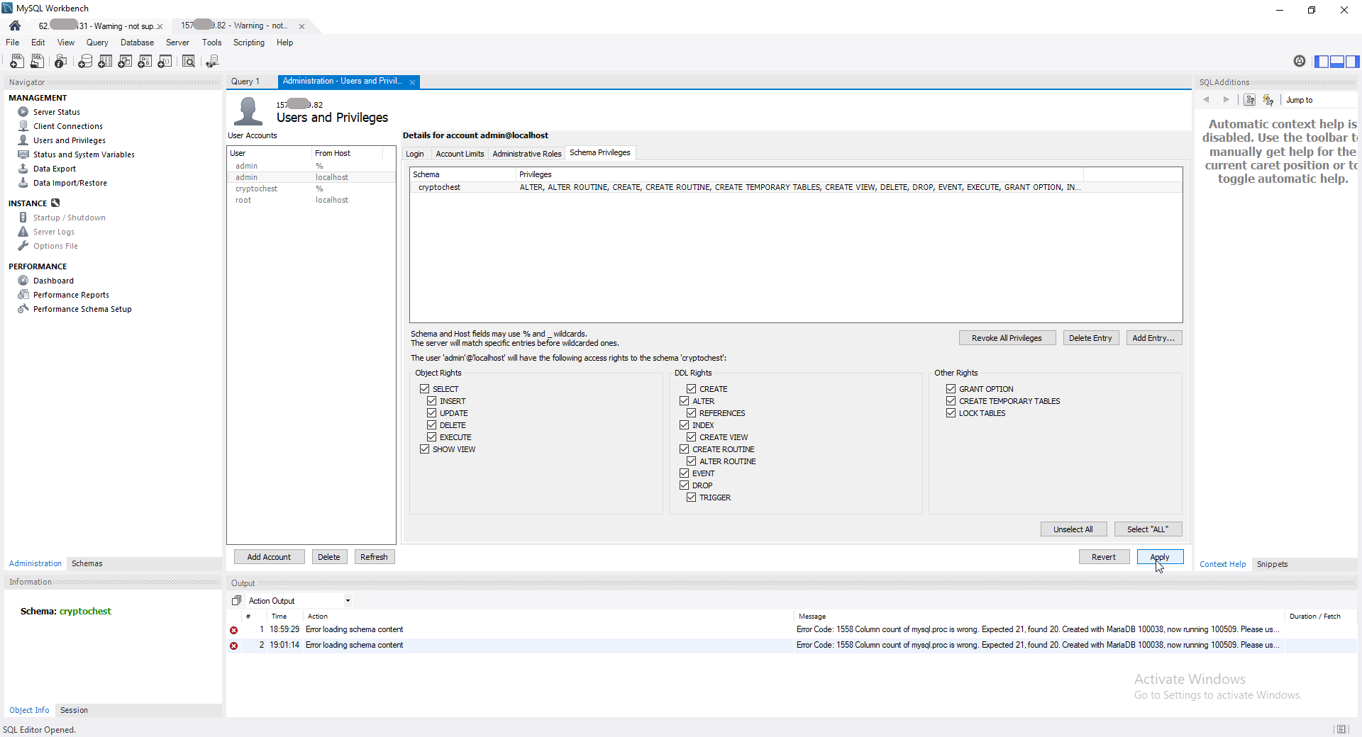Click the manual context help icon
Image resolution: width=1362 pixels, height=737 pixels.
coord(1250,100)
